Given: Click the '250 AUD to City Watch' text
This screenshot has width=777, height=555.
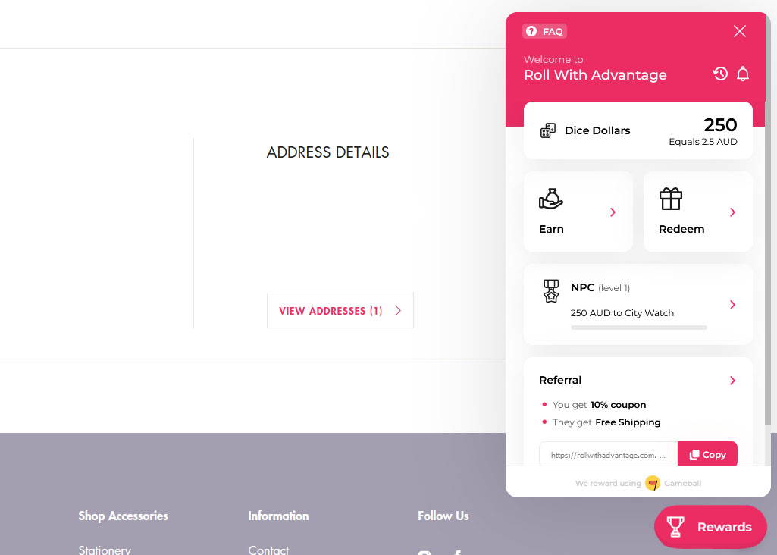Looking at the screenshot, I should [x=622, y=313].
